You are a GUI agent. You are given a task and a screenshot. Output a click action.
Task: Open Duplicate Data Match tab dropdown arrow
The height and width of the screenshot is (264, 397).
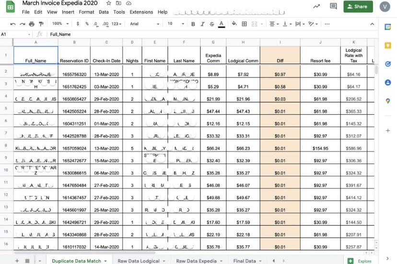click(105, 261)
